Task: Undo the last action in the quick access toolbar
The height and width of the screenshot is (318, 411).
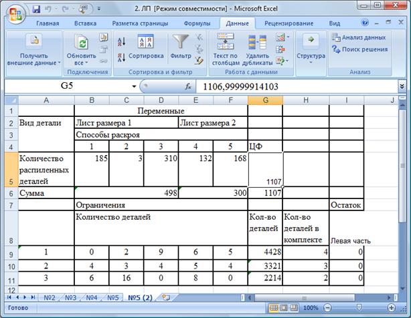Action: [48, 9]
